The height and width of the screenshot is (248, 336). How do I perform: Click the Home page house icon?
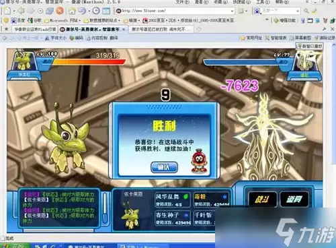(72, 11)
